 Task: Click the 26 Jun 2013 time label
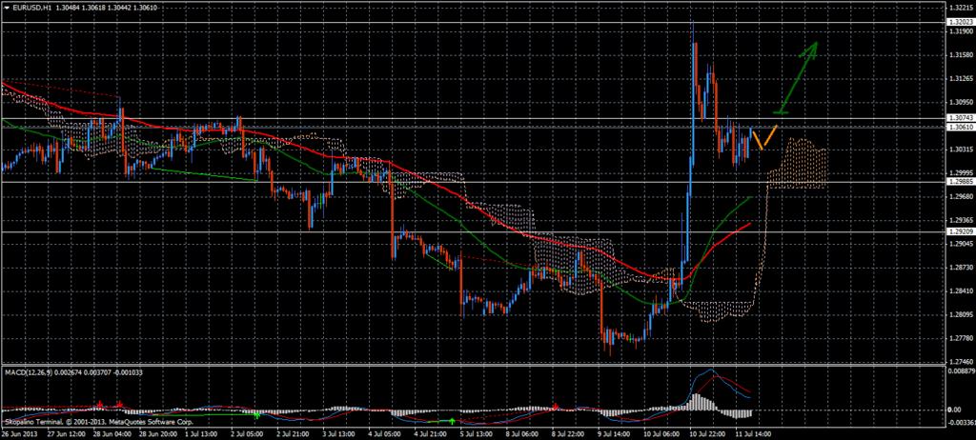point(19,434)
